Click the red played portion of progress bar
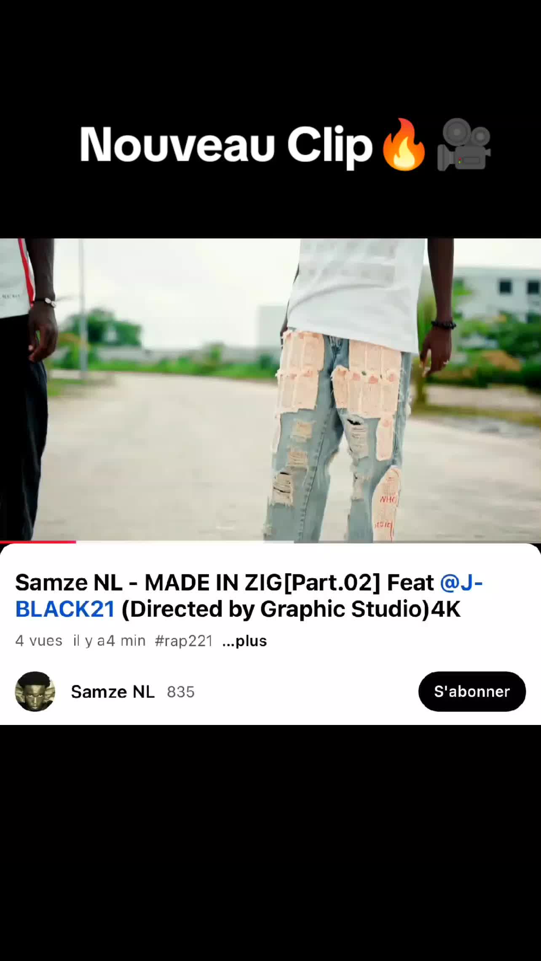This screenshot has height=961, width=541. [38, 542]
